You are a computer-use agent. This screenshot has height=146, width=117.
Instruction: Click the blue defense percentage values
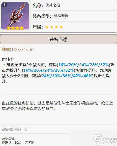point(49,70)
